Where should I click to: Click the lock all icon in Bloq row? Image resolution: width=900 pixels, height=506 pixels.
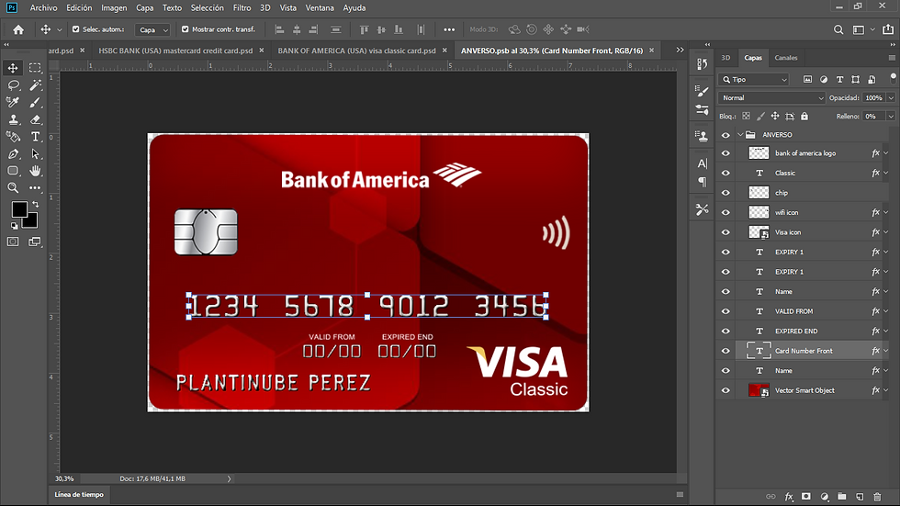[x=804, y=116]
